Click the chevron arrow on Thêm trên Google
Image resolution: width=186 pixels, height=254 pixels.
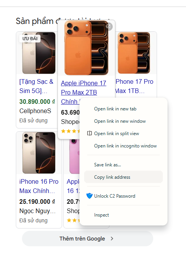[x=112, y=239]
